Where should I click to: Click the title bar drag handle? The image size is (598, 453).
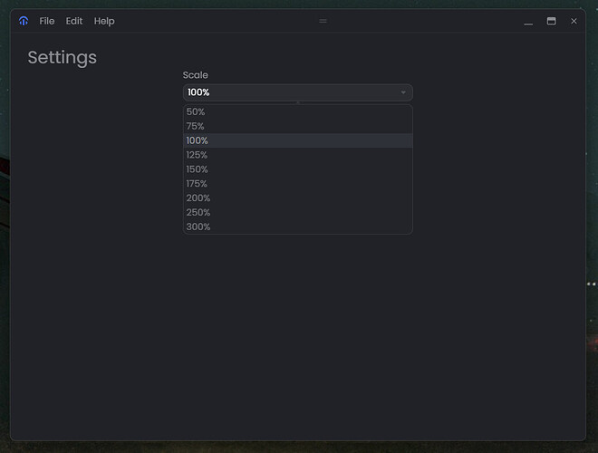click(323, 21)
